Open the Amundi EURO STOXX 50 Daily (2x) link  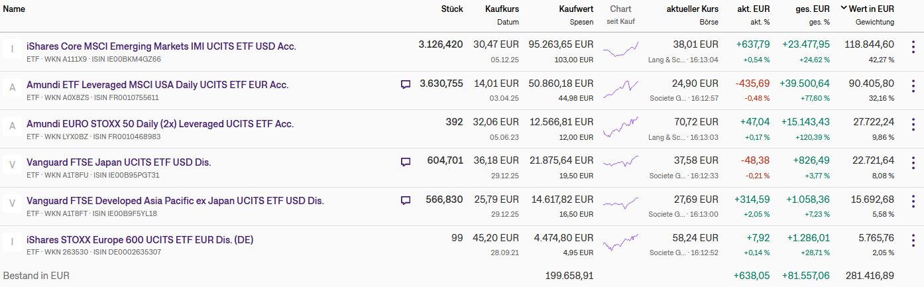[x=160, y=124]
